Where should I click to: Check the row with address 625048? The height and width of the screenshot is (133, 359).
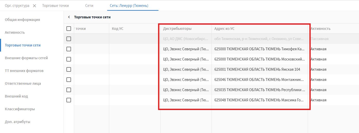pos(69,100)
